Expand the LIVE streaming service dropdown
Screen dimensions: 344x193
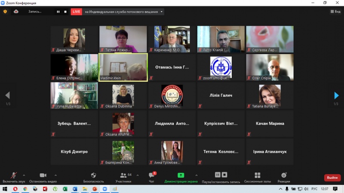coord(162,12)
